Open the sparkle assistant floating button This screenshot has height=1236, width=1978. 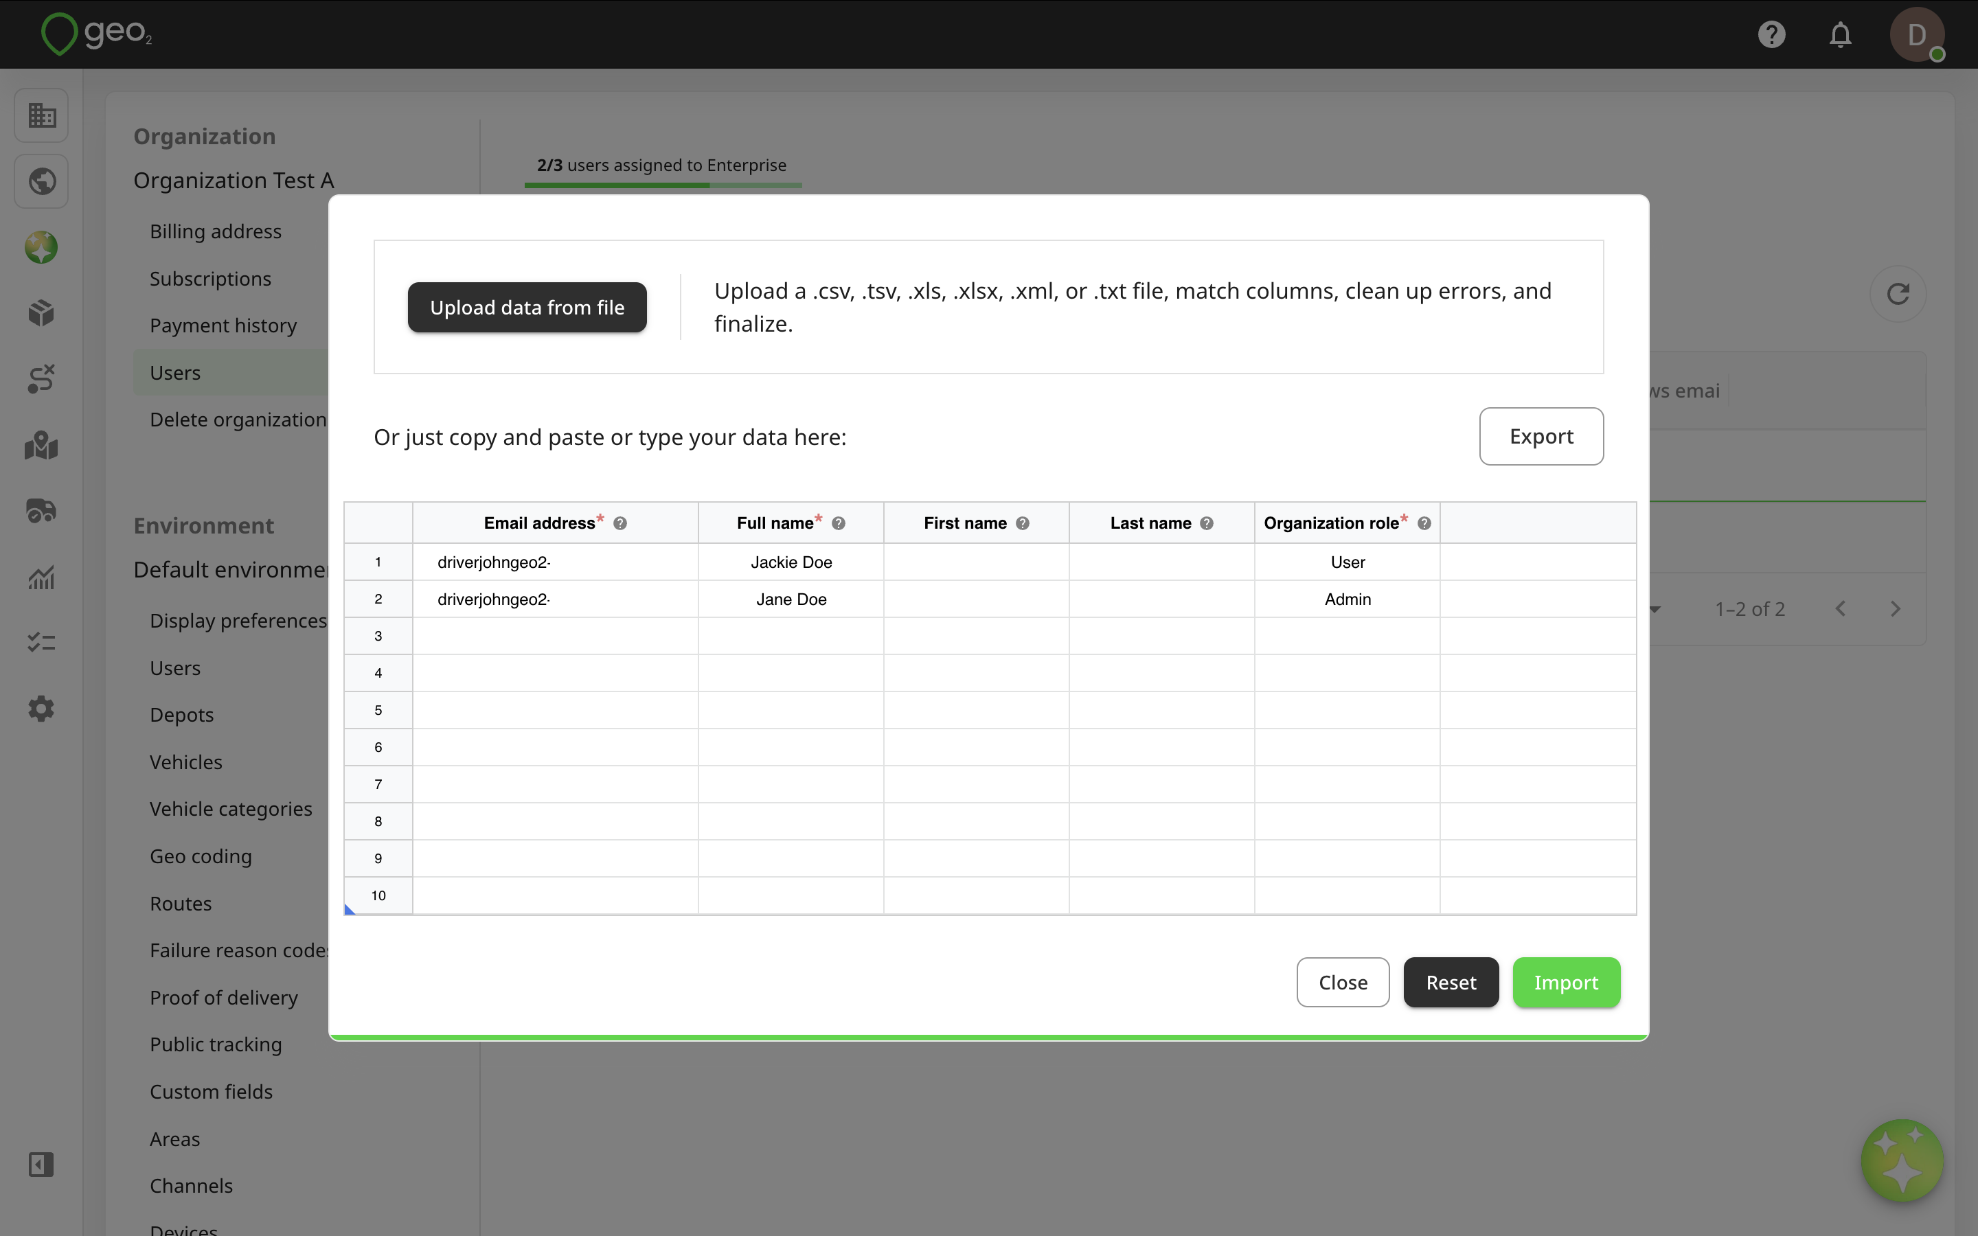click(x=1902, y=1160)
